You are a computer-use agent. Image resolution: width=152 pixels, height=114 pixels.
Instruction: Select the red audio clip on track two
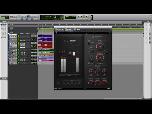coord(45,45)
